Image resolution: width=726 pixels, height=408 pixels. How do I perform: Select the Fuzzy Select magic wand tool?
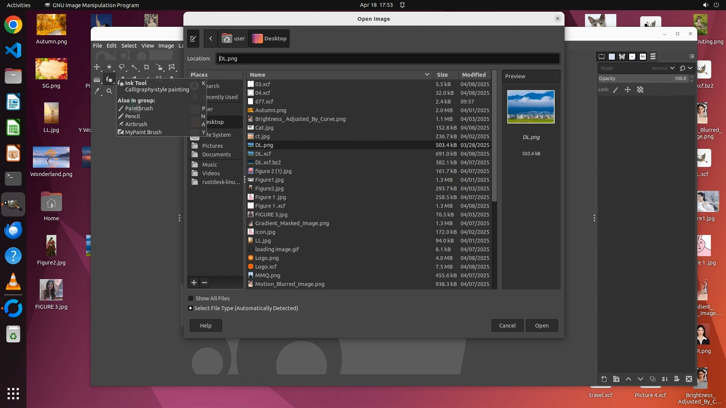pos(134,67)
